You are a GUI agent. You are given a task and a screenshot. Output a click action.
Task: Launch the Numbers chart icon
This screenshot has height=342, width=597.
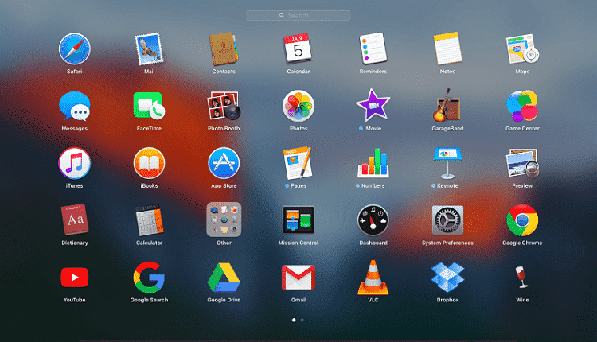373,163
